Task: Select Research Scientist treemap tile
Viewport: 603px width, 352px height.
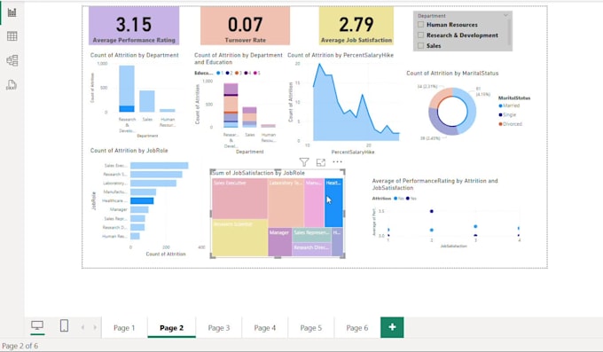Action: point(239,238)
